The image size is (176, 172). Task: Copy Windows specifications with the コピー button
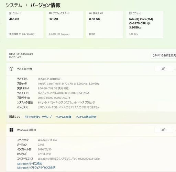click(164, 130)
